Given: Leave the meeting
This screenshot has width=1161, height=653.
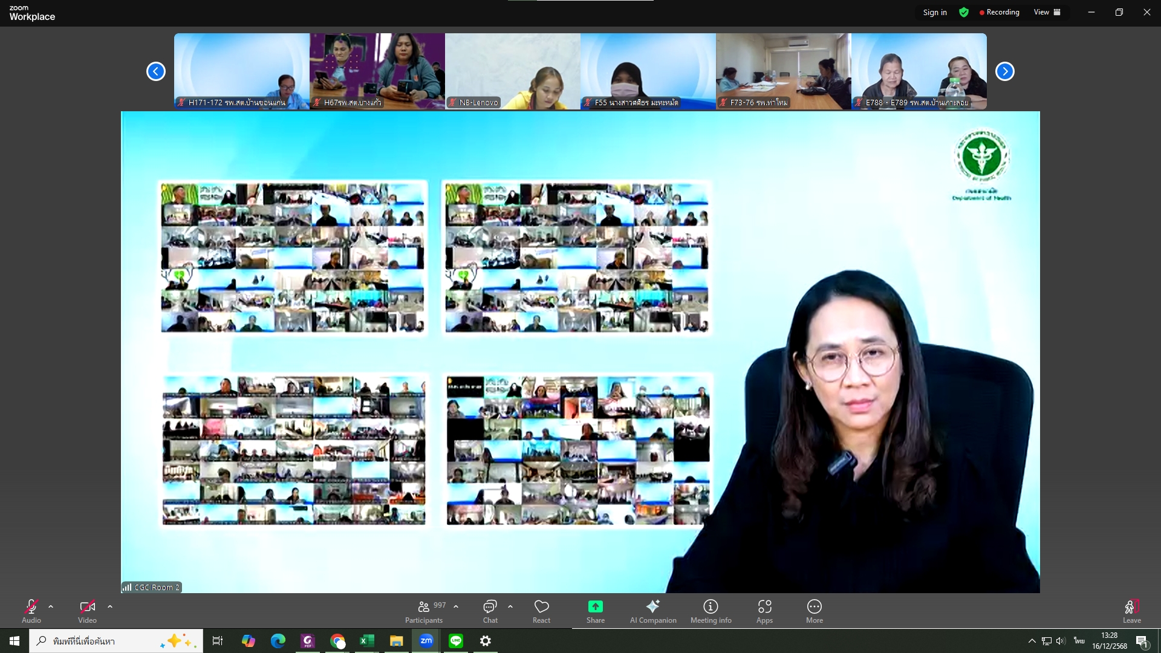Looking at the screenshot, I should point(1131,611).
